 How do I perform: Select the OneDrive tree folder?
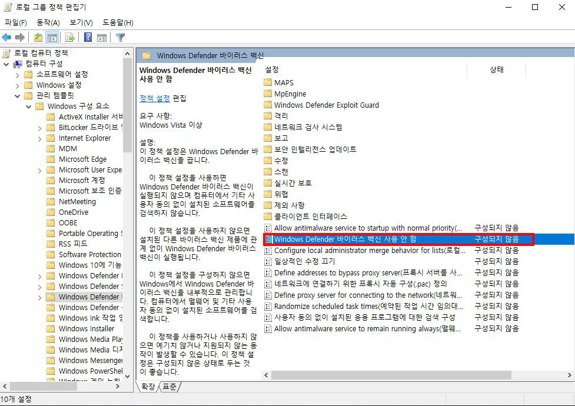(x=74, y=212)
